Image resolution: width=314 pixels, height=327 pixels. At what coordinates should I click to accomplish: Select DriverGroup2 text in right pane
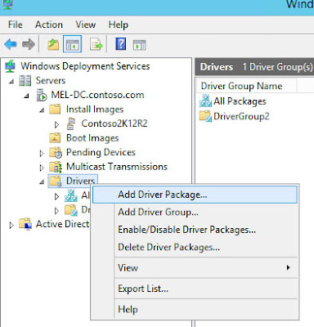point(241,116)
